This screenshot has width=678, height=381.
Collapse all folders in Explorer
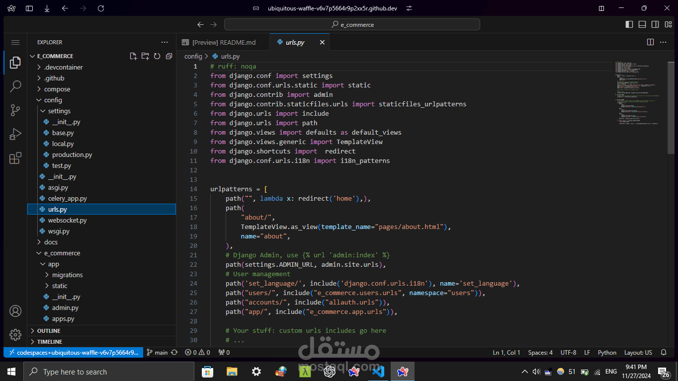(x=169, y=56)
